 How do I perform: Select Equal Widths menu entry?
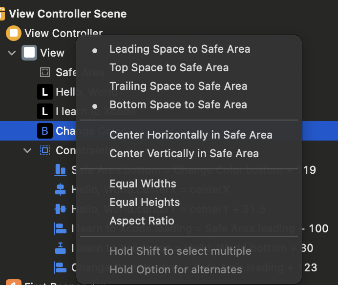tap(143, 184)
